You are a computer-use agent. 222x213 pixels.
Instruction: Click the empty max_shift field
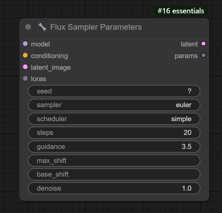(114, 161)
